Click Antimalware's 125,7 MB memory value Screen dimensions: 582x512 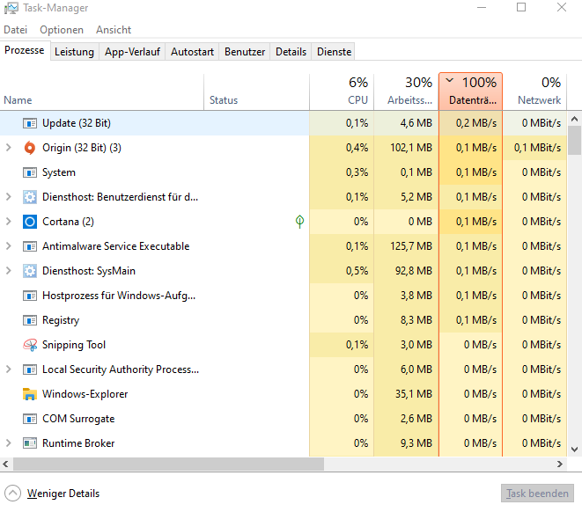tap(411, 246)
